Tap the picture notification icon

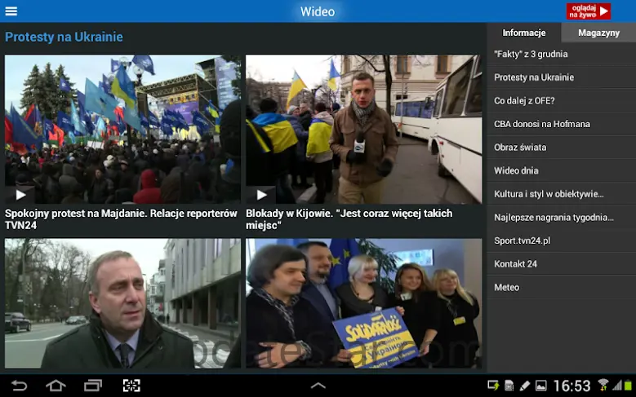pos(540,386)
